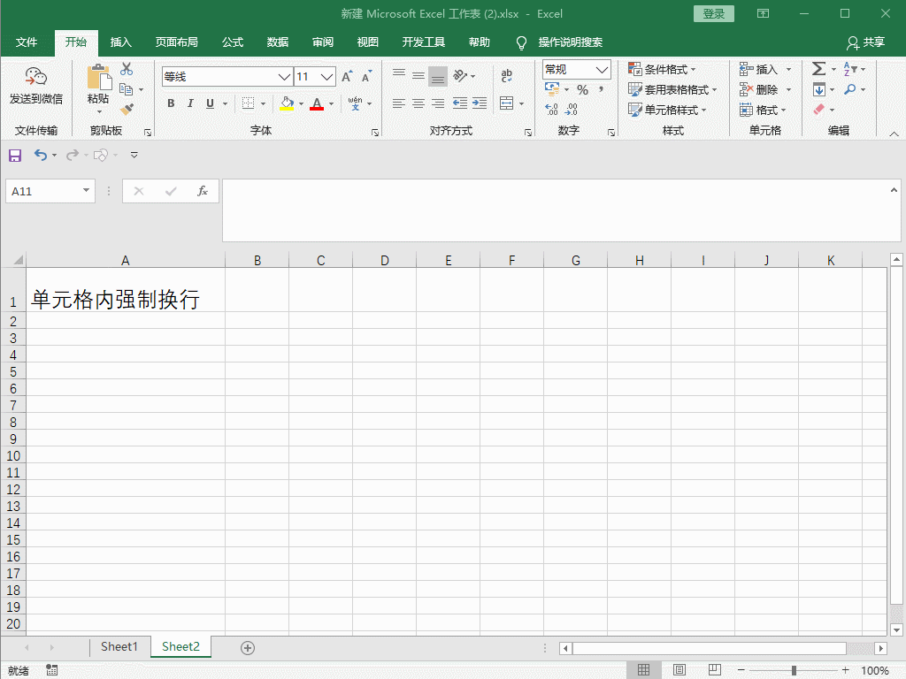
Task: Click accounting number format icon
Action: [552, 89]
